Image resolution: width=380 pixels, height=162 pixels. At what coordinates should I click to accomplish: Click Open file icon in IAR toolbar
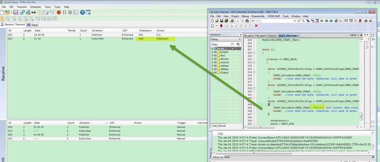[217, 21]
